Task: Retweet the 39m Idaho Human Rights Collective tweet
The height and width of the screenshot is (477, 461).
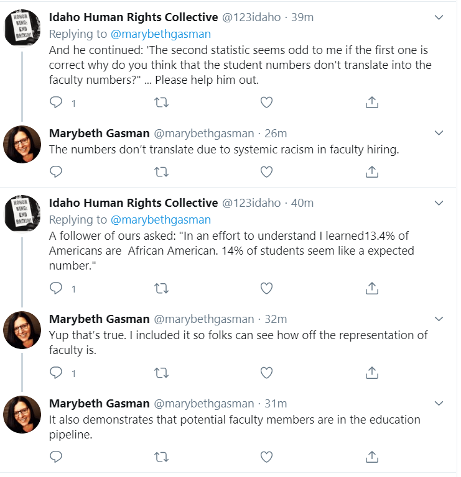Action: [x=161, y=102]
